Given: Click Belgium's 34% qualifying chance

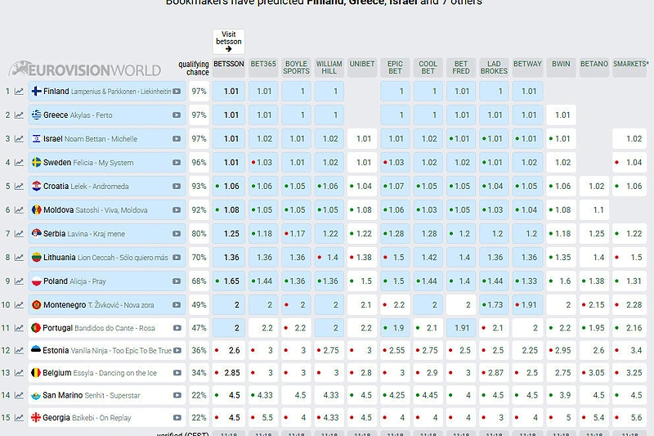Looking at the screenshot, I should (199, 373).
